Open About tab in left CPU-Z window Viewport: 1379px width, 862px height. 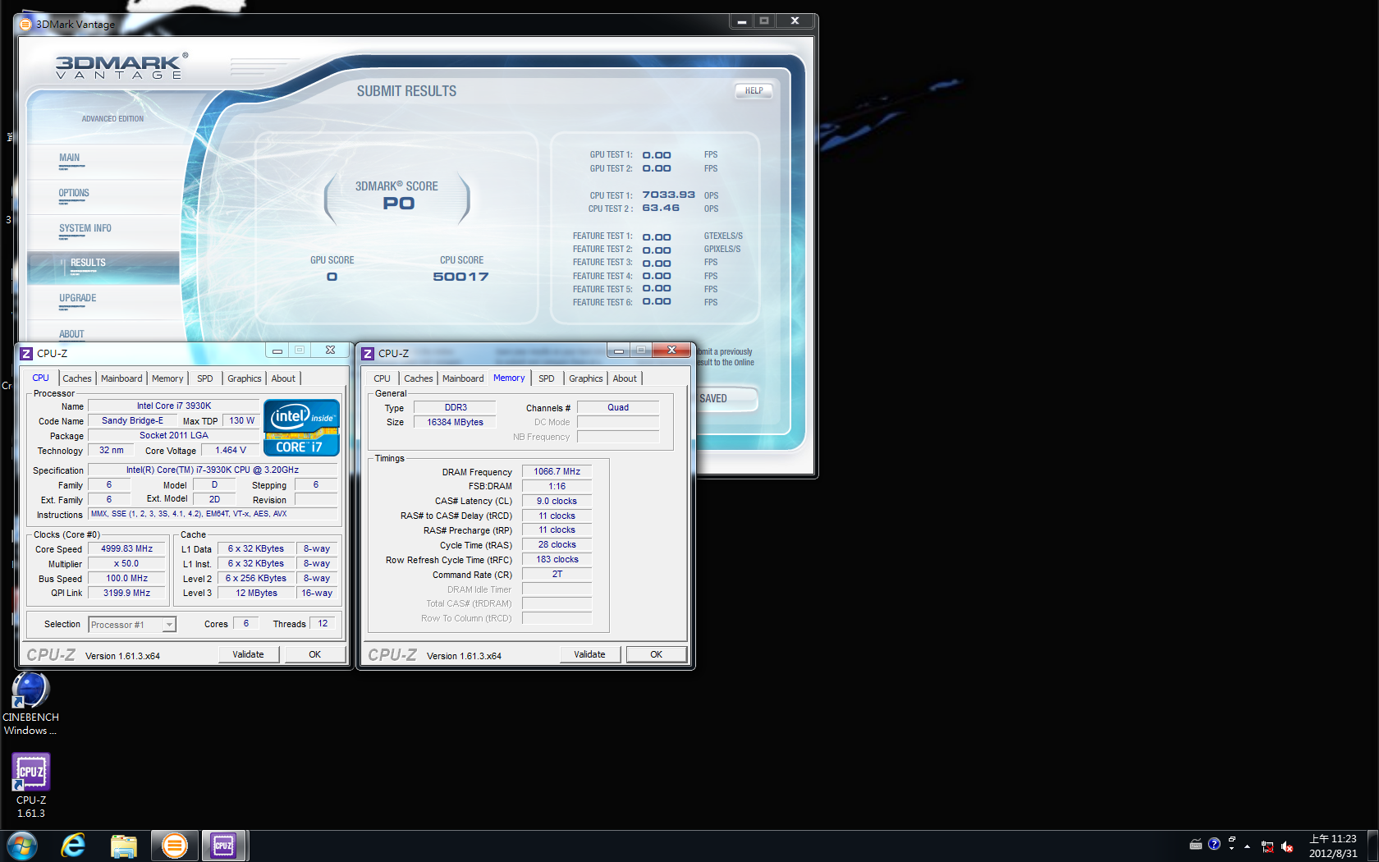(x=283, y=378)
